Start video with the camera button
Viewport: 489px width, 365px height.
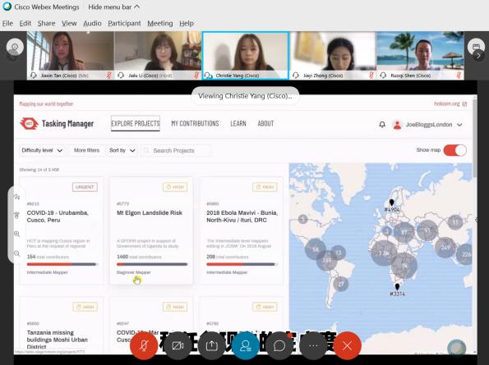[x=178, y=345]
